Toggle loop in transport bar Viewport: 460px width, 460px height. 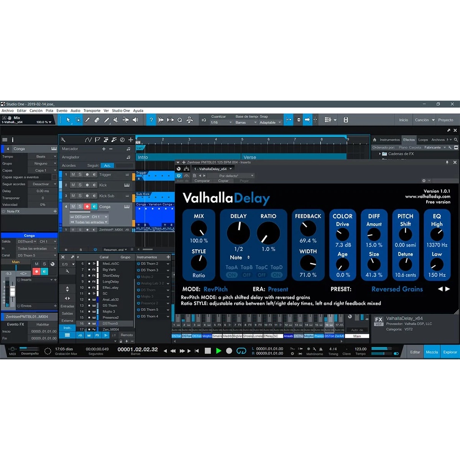(x=241, y=350)
